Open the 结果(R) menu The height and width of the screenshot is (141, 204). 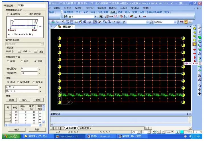pyautogui.click(x=79, y=8)
